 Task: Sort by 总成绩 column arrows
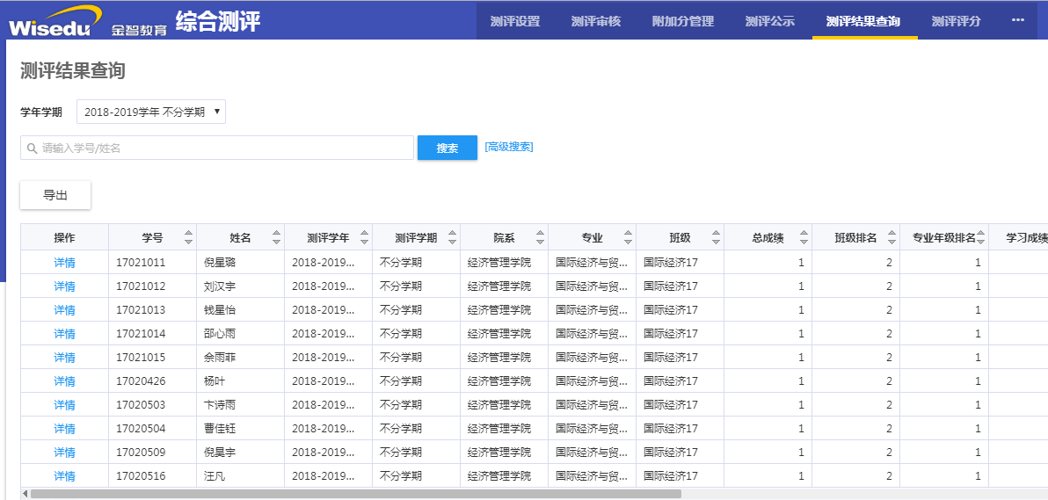coord(804,237)
